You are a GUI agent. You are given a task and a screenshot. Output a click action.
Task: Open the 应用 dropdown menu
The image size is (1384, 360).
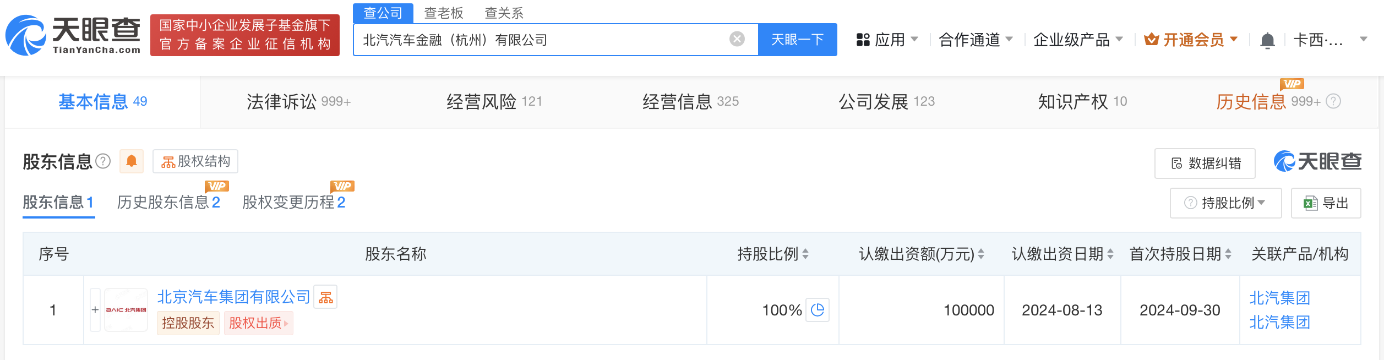pos(887,40)
